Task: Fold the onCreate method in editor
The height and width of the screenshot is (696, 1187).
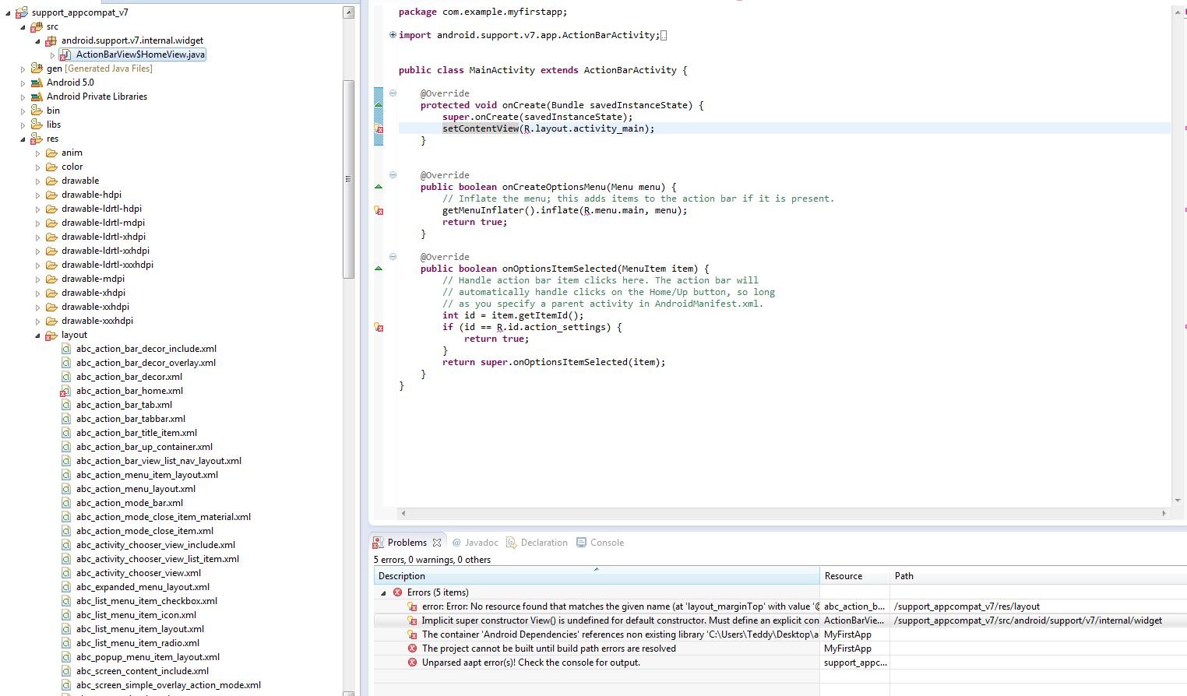Action: pyautogui.click(x=393, y=93)
